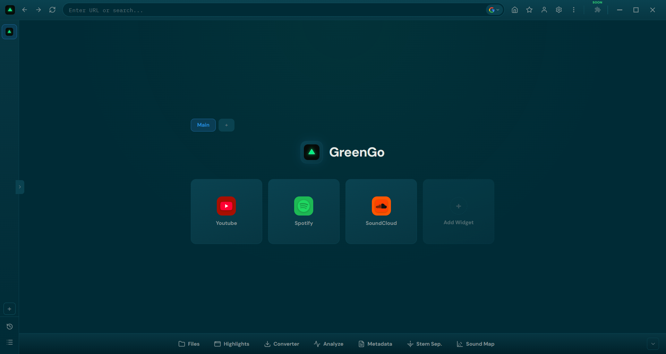666x354 pixels.
Task: Open the Sound Map tool
Action: coord(476,344)
